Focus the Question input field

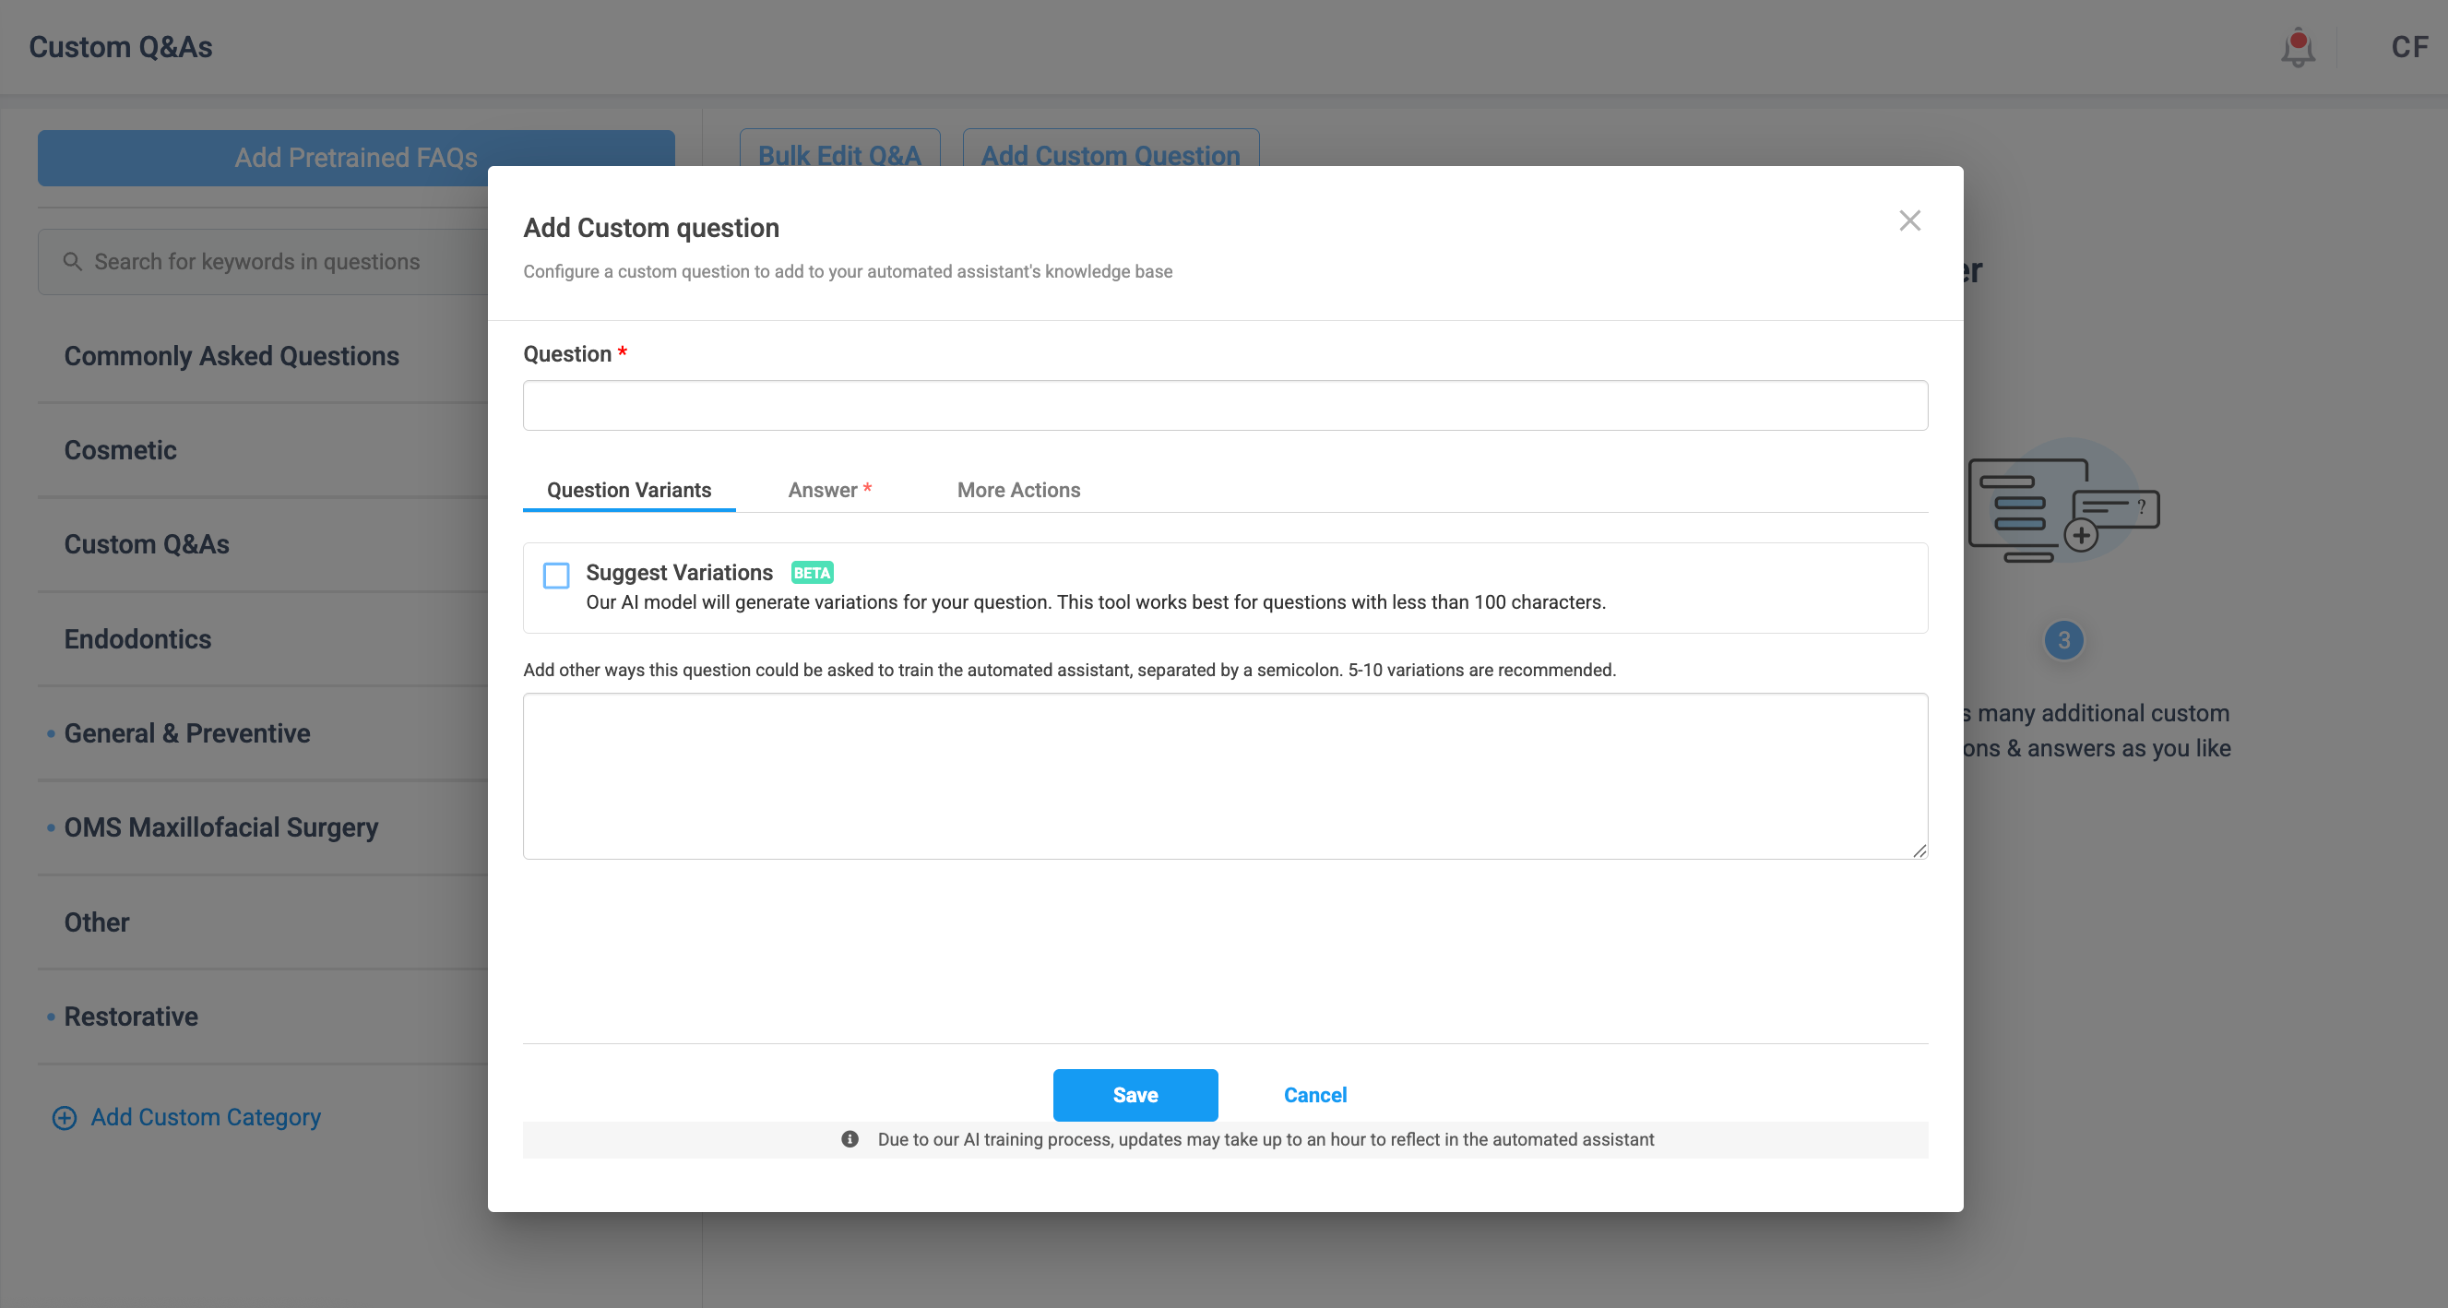click(1224, 406)
